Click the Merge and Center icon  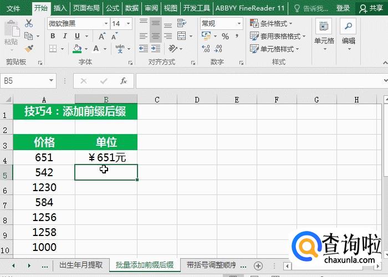(x=182, y=36)
